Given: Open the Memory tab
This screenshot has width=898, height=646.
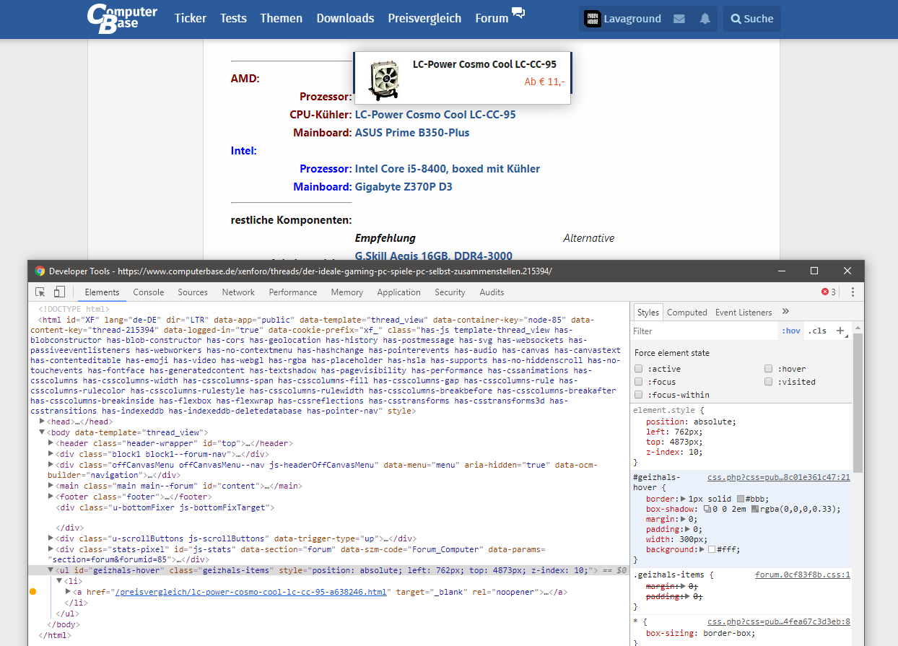Looking at the screenshot, I should 347,292.
